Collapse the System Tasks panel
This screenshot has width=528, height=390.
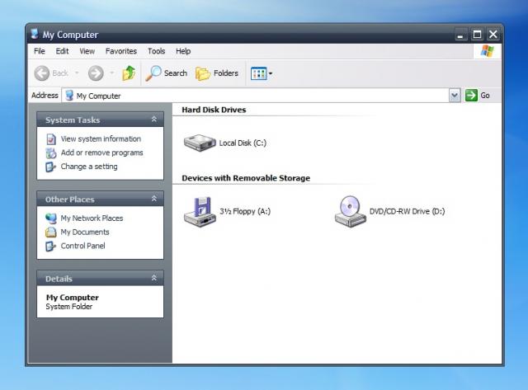(x=154, y=119)
